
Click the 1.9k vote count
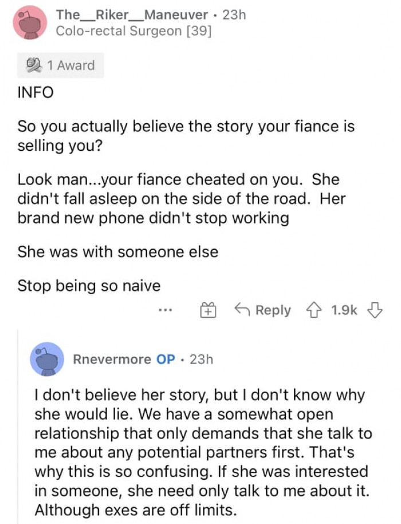tap(344, 310)
